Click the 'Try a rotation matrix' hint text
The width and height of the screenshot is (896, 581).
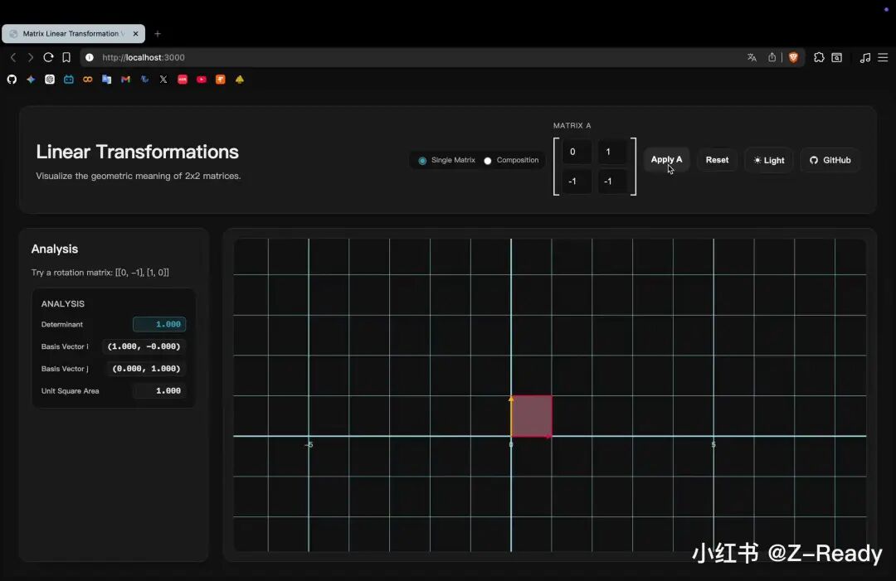pyautogui.click(x=100, y=272)
